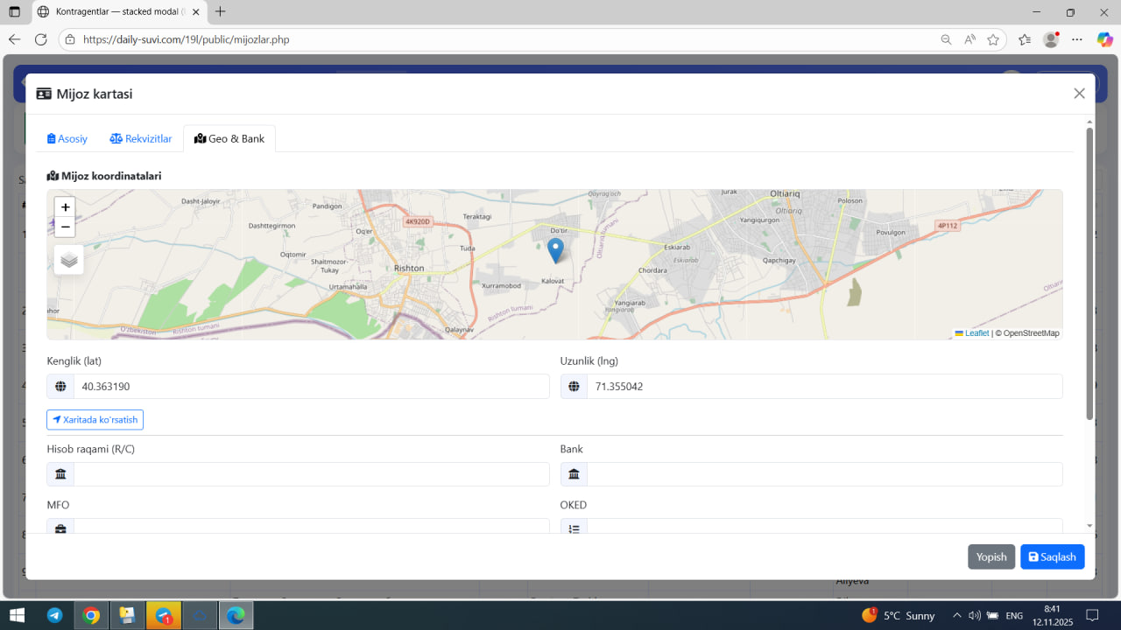Zoom in on the map
Image resolution: width=1121 pixels, height=630 pixels.
coord(65,207)
